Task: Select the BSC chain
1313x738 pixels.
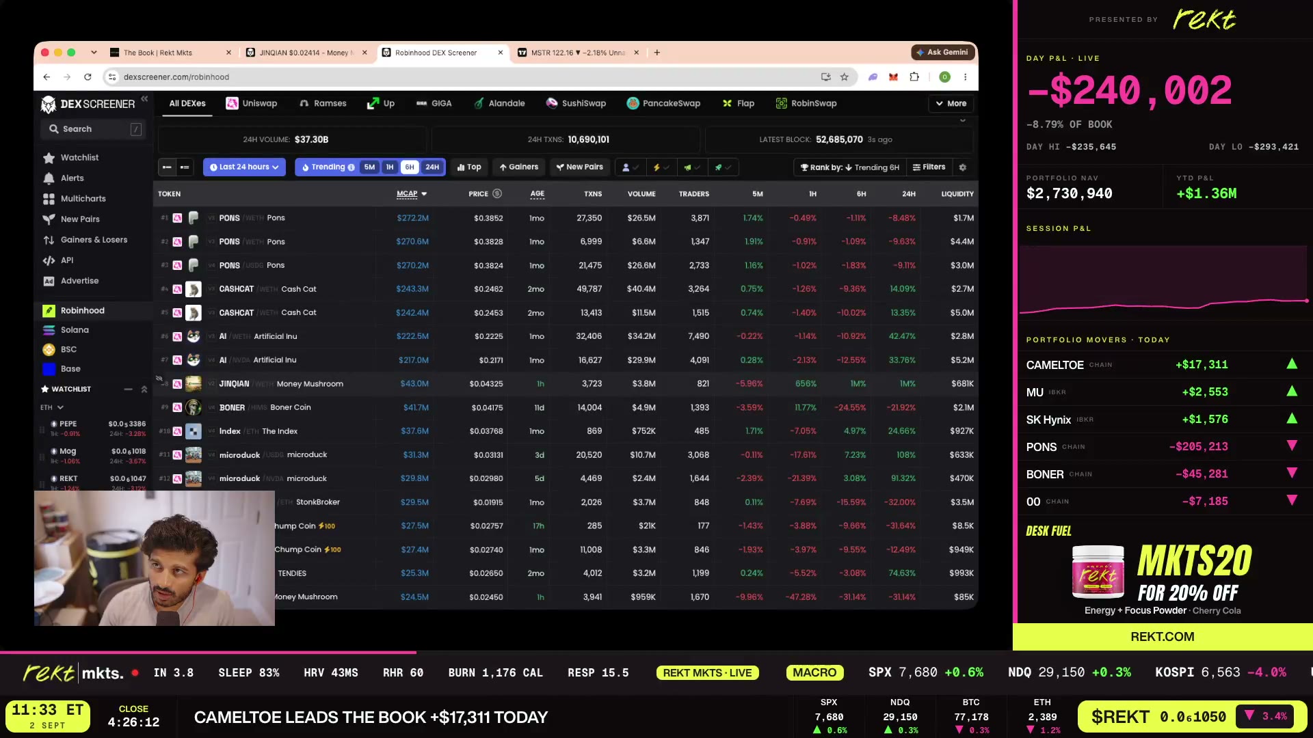Action: pos(60,349)
